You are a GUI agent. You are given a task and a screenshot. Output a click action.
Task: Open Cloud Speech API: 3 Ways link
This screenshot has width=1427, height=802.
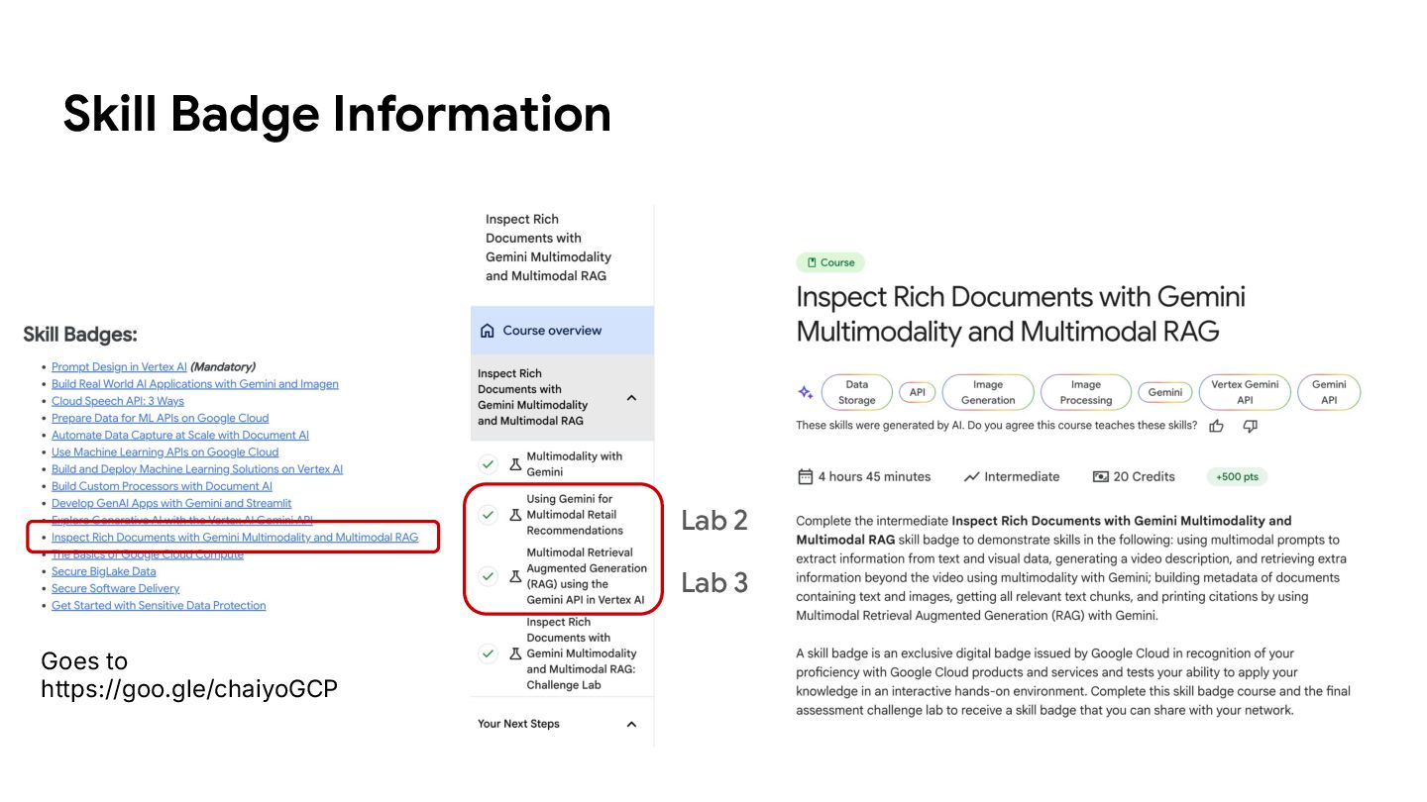point(118,401)
